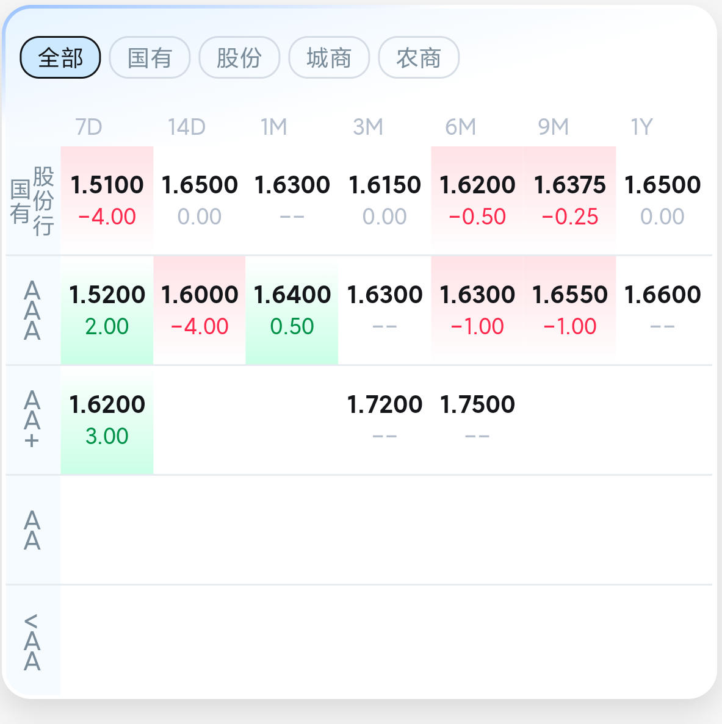Image resolution: width=722 pixels, height=724 pixels.
Task: Select the <AAA row label
Action: (33, 640)
